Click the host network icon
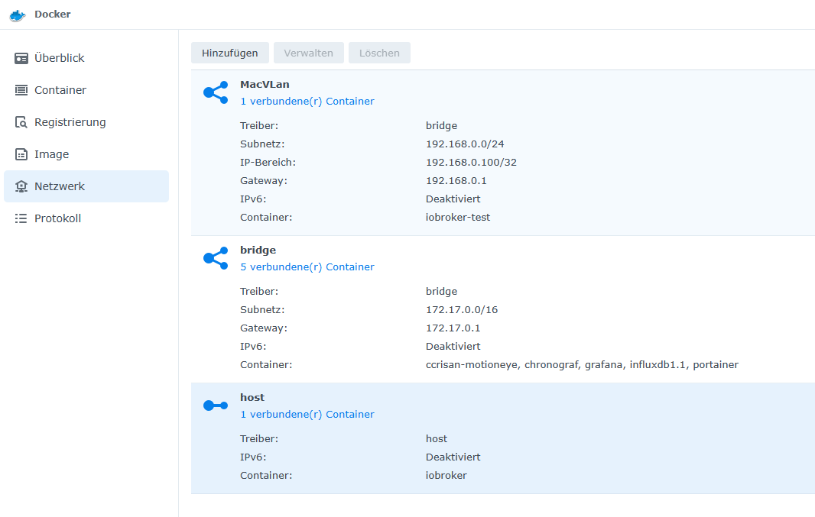This screenshot has height=517, width=815. point(215,406)
